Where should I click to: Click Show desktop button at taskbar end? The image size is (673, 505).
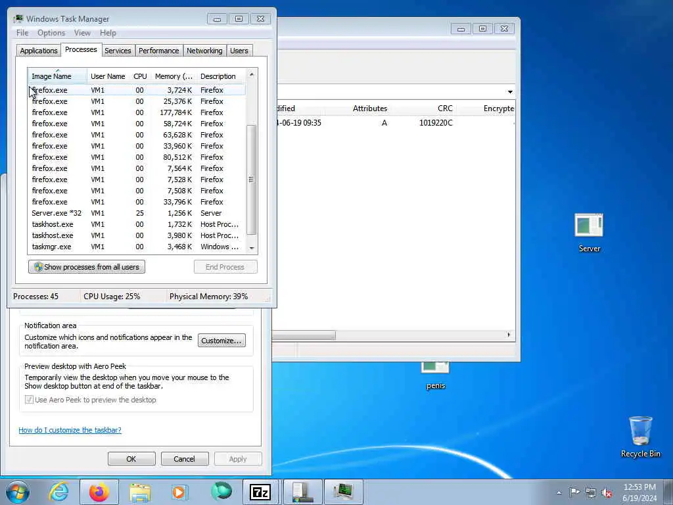coord(668,492)
